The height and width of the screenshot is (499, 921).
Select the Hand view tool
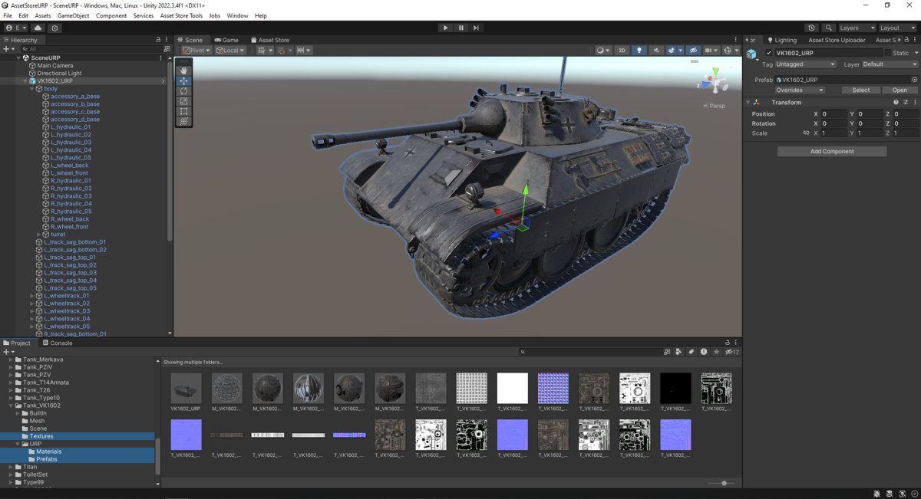183,70
